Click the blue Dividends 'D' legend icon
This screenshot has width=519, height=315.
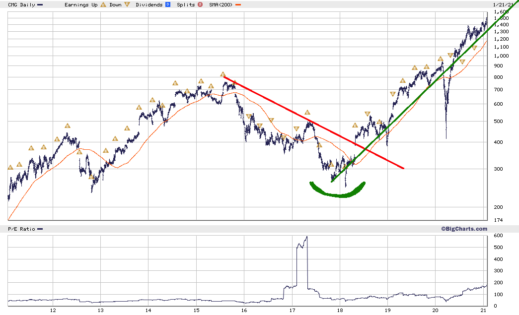point(168,4)
